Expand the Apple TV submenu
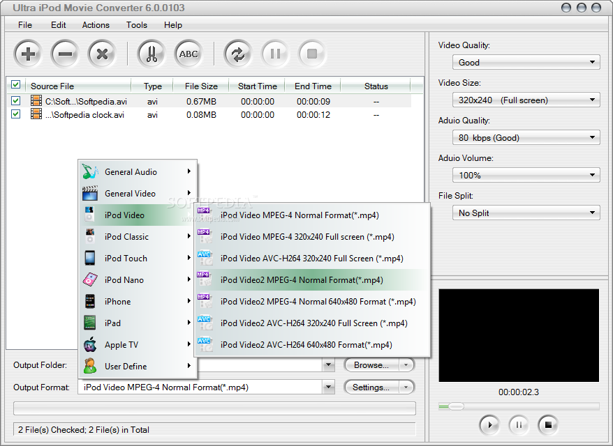This screenshot has height=446, width=613. (x=138, y=344)
